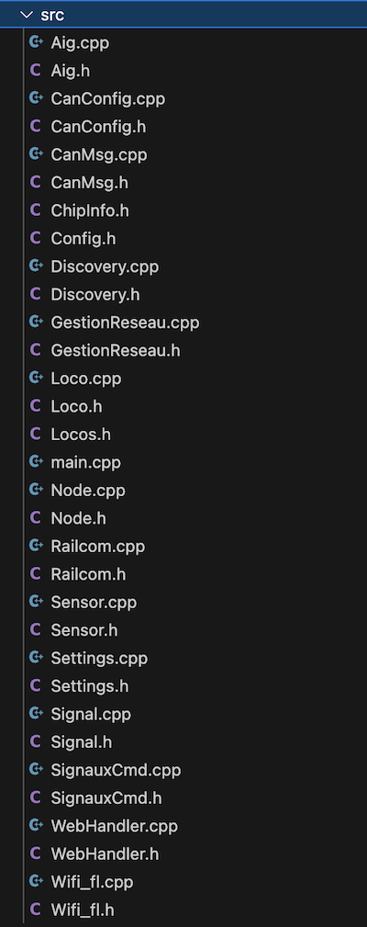The height and width of the screenshot is (927, 367).
Task: Select Loco.cpp in the file tree
Action: (x=183, y=378)
